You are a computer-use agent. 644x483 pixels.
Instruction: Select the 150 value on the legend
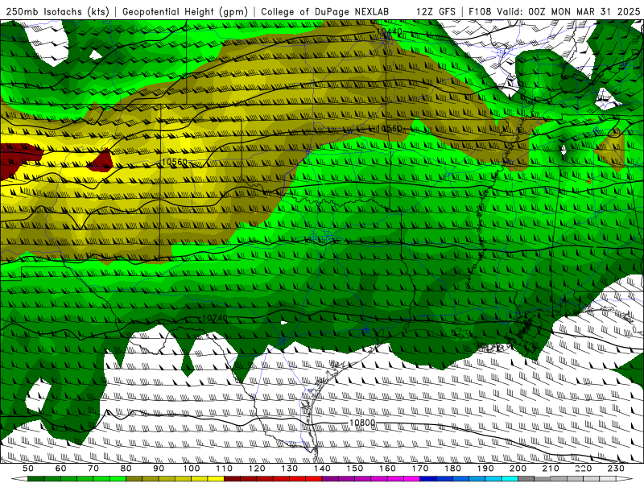[355, 469]
